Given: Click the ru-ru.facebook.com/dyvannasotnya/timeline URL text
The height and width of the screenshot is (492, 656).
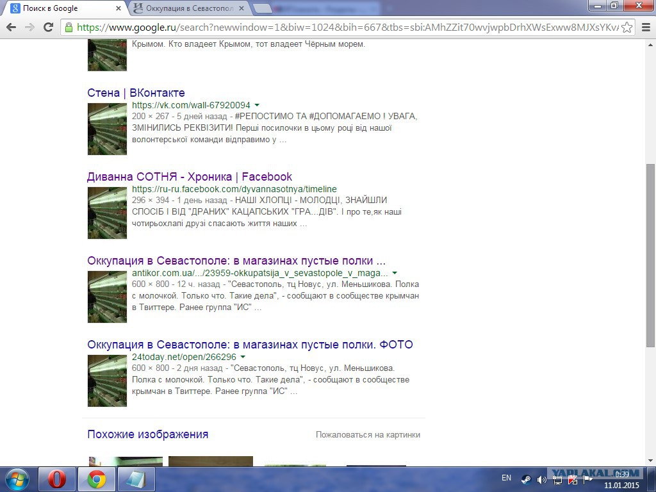Looking at the screenshot, I should 234,189.
